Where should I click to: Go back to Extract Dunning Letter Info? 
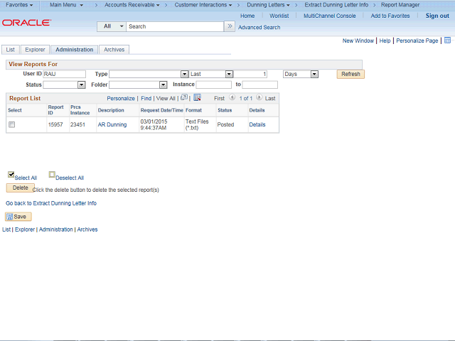(x=51, y=203)
